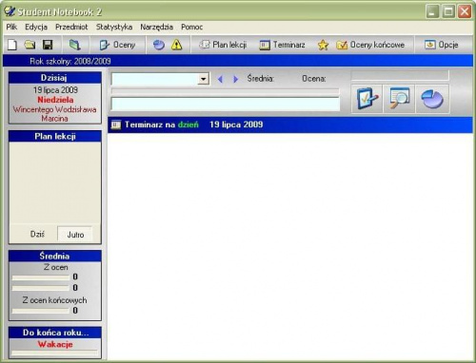This screenshot has height=363, width=476.
Task: Click the red Wakacje label
Action: 55,344
